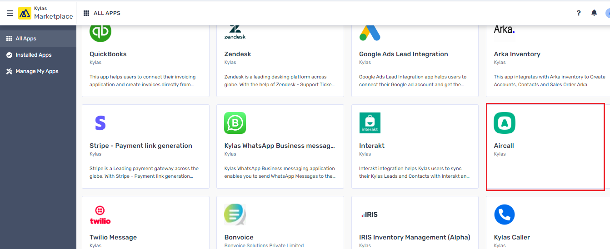Click the WhatsApp Business logo icon
This screenshot has height=249, width=610.
click(x=235, y=123)
